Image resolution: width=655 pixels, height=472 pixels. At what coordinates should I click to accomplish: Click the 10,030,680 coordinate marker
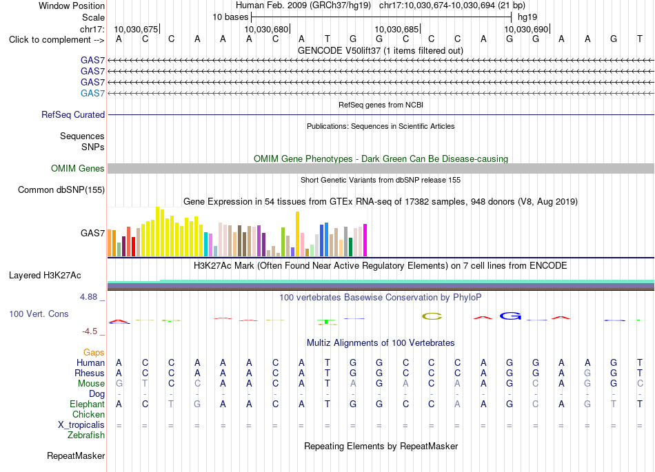tap(267, 29)
